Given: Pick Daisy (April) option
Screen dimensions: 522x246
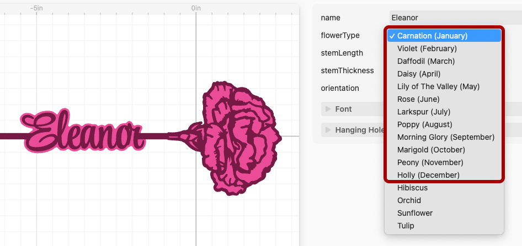Looking at the screenshot, I should 444,74.
